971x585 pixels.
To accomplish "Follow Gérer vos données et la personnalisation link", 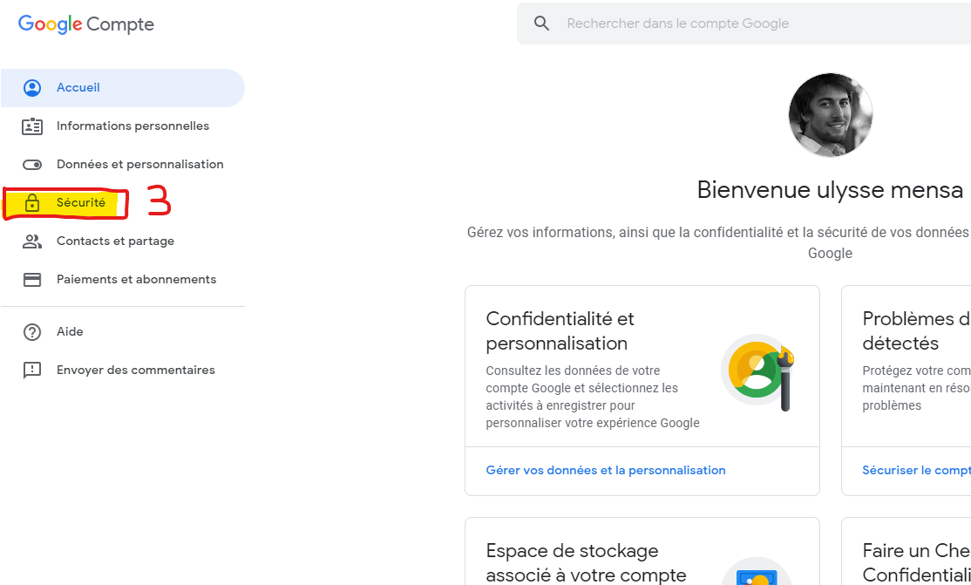I will click(606, 471).
